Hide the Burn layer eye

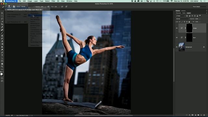(177, 38)
